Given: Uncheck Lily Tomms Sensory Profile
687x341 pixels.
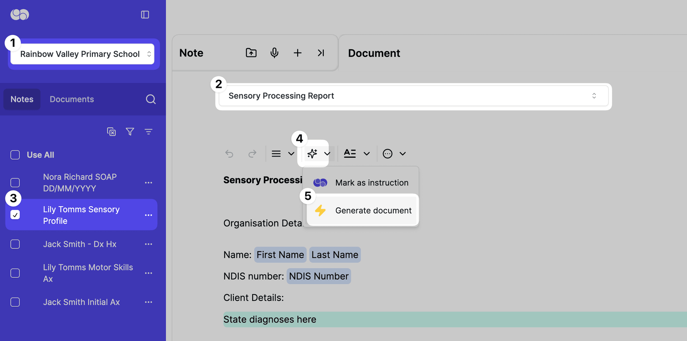Looking at the screenshot, I should (15, 215).
